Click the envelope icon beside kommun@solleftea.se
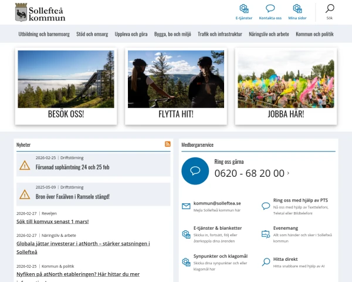The height and width of the screenshot is (282, 352). 186,206
